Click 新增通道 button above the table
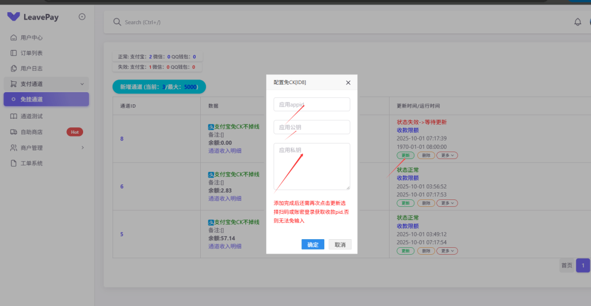The height and width of the screenshot is (306, 591). click(x=159, y=87)
